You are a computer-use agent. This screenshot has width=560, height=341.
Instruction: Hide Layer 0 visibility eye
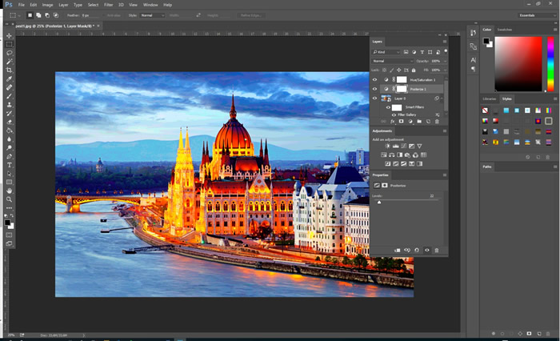click(x=374, y=98)
